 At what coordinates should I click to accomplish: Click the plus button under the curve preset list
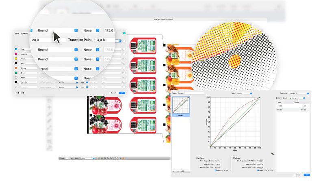click(174, 171)
